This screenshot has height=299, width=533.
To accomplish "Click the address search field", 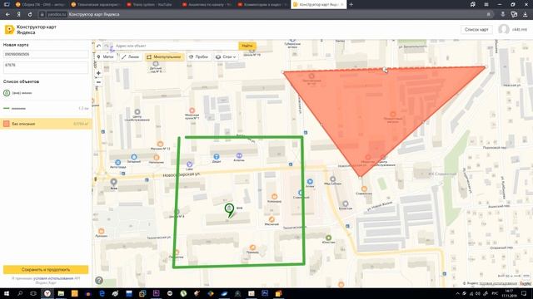I will 176,46.
